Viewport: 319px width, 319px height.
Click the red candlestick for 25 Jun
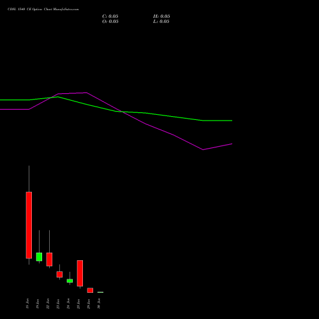[80, 273]
